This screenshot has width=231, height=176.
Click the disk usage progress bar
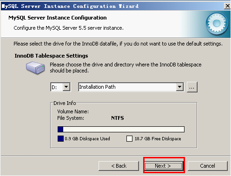coord(121,129)
